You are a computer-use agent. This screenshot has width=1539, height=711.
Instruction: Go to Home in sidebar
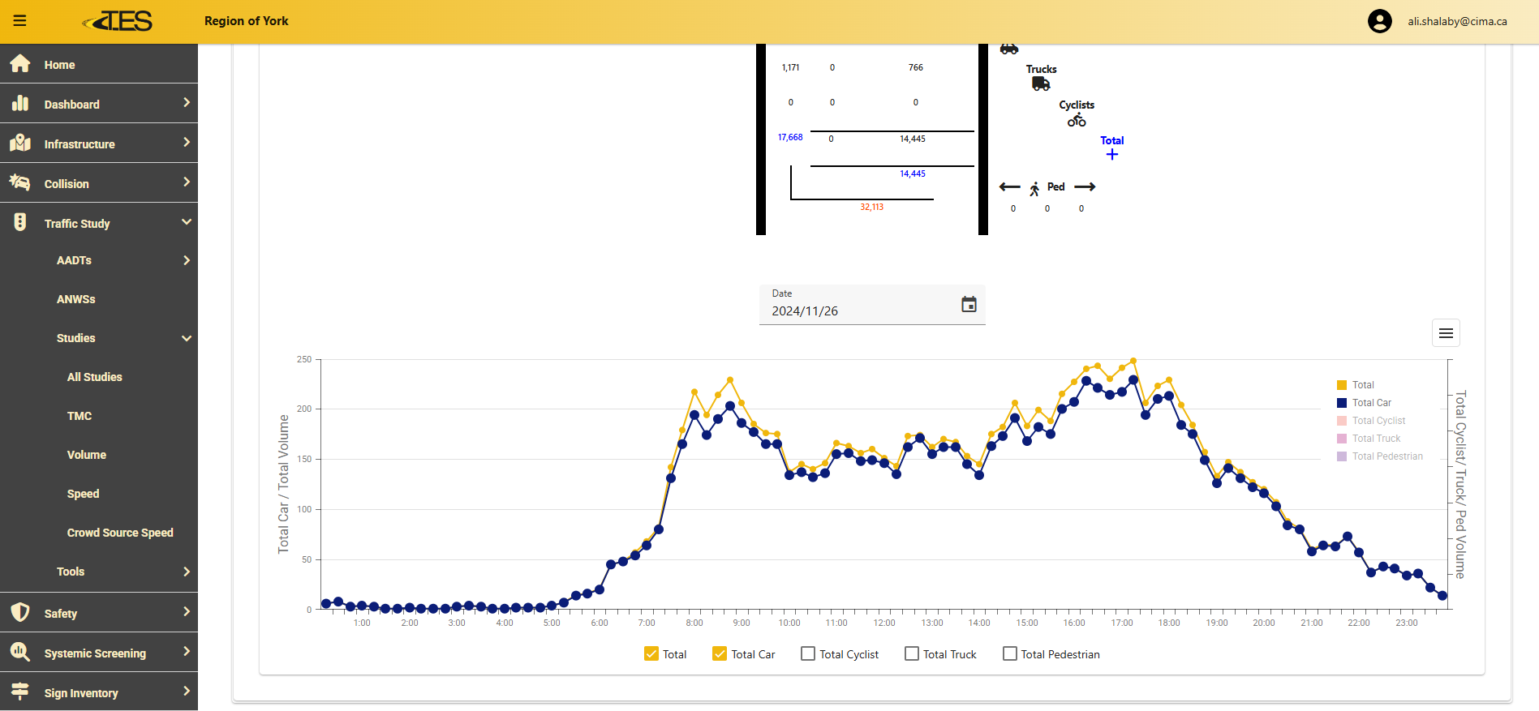(x=59, y=65)
